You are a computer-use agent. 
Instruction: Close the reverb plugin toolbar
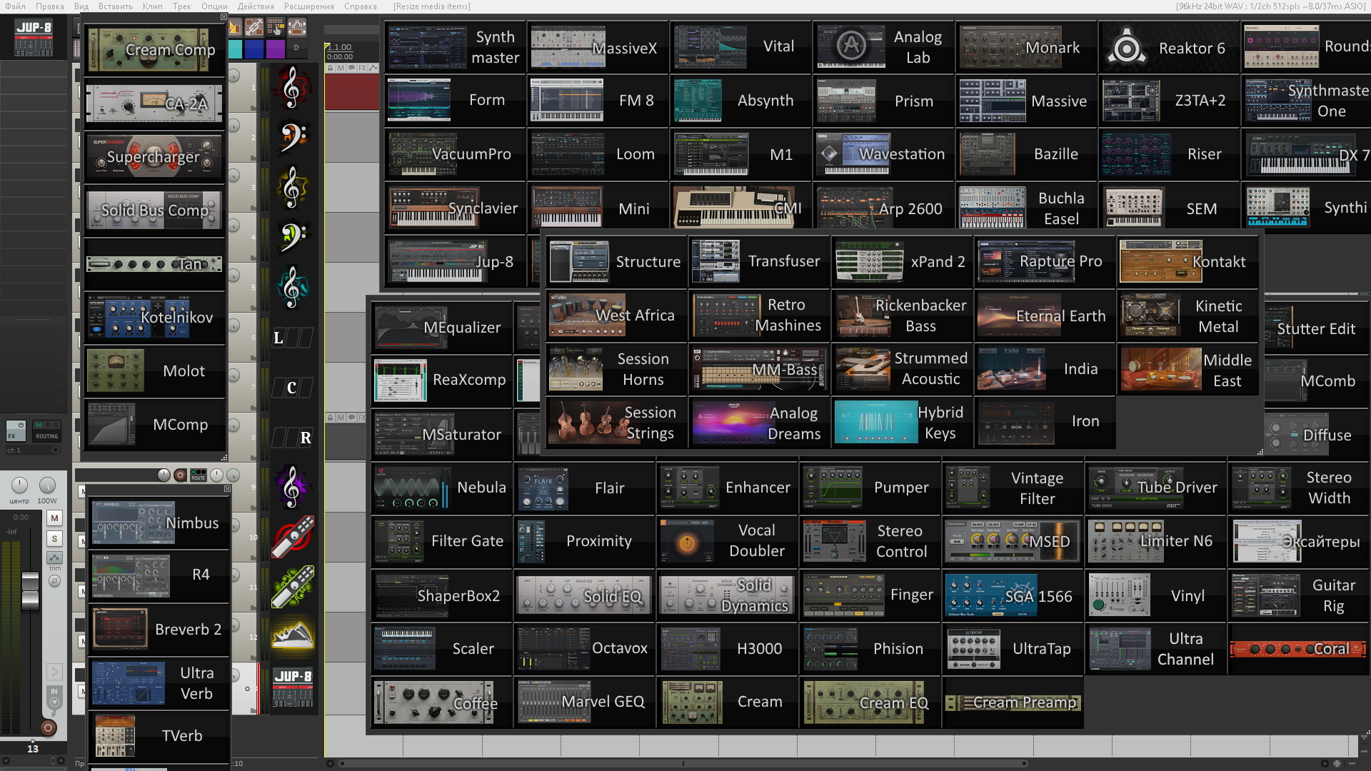(227, 489)
